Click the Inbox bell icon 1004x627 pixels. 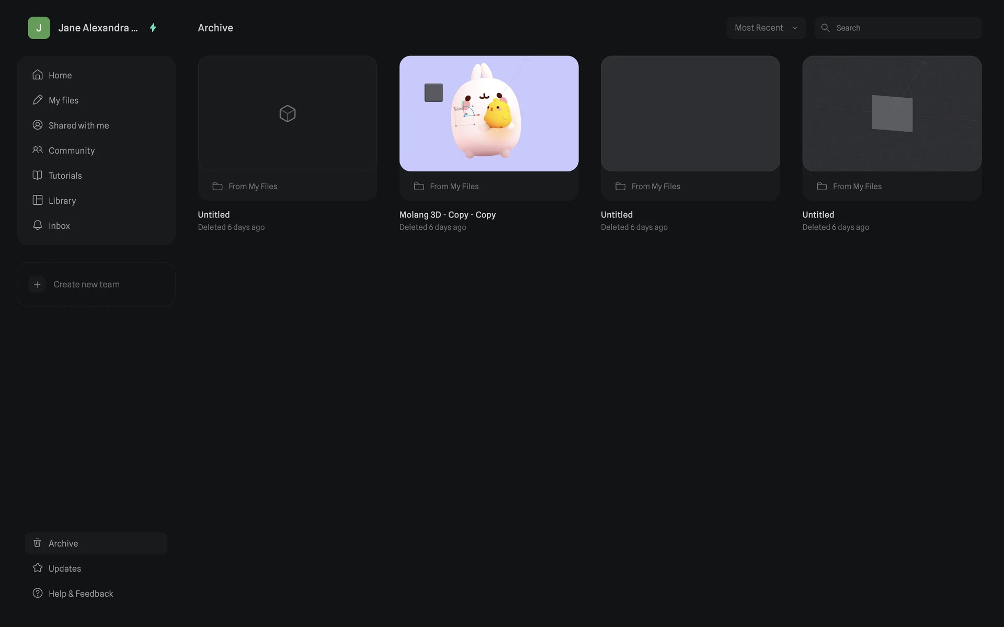(37, 225)
